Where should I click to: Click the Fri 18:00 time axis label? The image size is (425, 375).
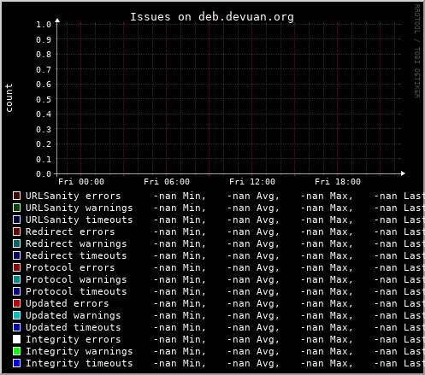338,182
